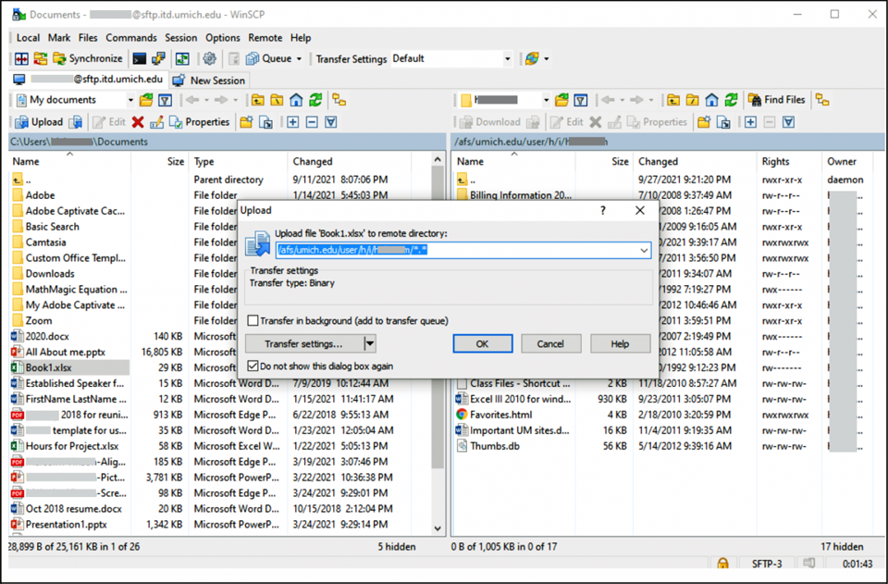Uncheck Do not show this dialog box again
This screenshot has width=888, height=584.
tap(253, 365)
